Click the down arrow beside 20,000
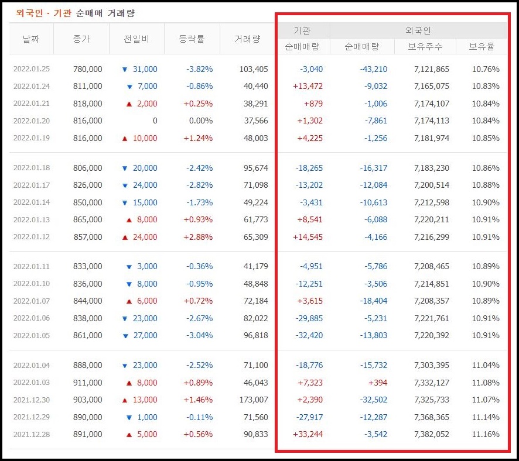 click(x=125, y=168)
